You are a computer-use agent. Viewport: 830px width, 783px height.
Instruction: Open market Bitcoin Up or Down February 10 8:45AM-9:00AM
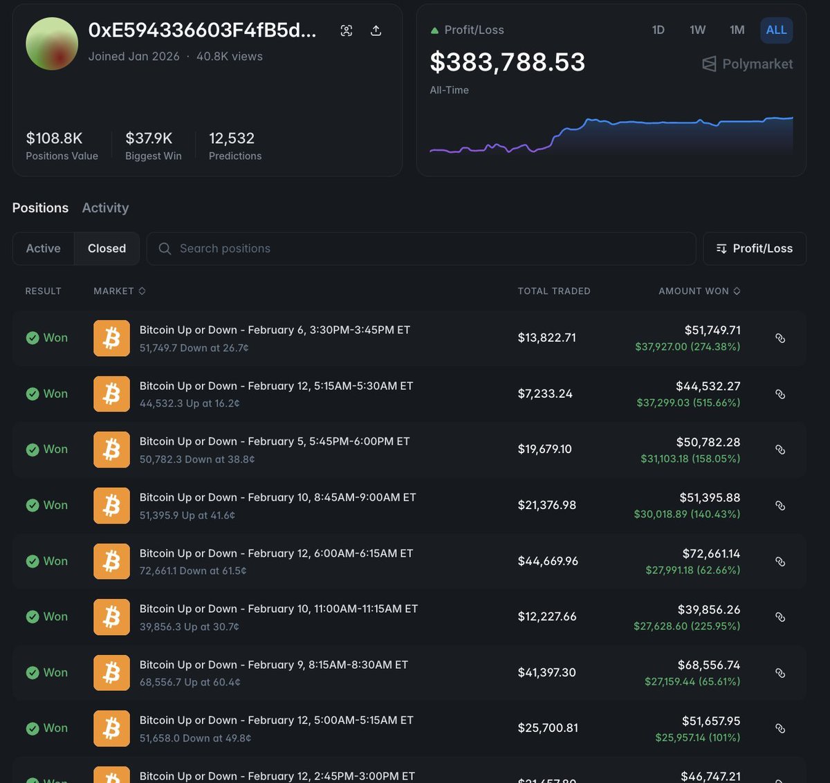(x=277, y=497)
